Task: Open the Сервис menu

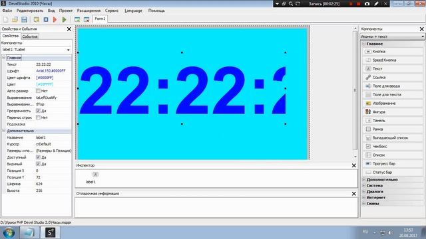Action: tap(112, 11)
